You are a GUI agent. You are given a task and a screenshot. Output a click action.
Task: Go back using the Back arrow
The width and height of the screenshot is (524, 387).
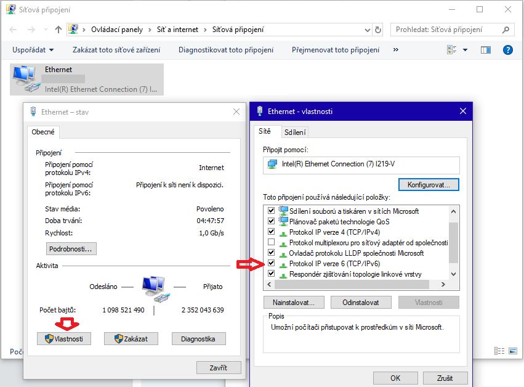(13, 30)
